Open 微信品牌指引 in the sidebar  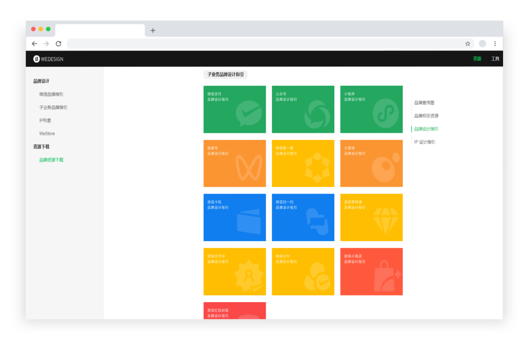point(51,94)
